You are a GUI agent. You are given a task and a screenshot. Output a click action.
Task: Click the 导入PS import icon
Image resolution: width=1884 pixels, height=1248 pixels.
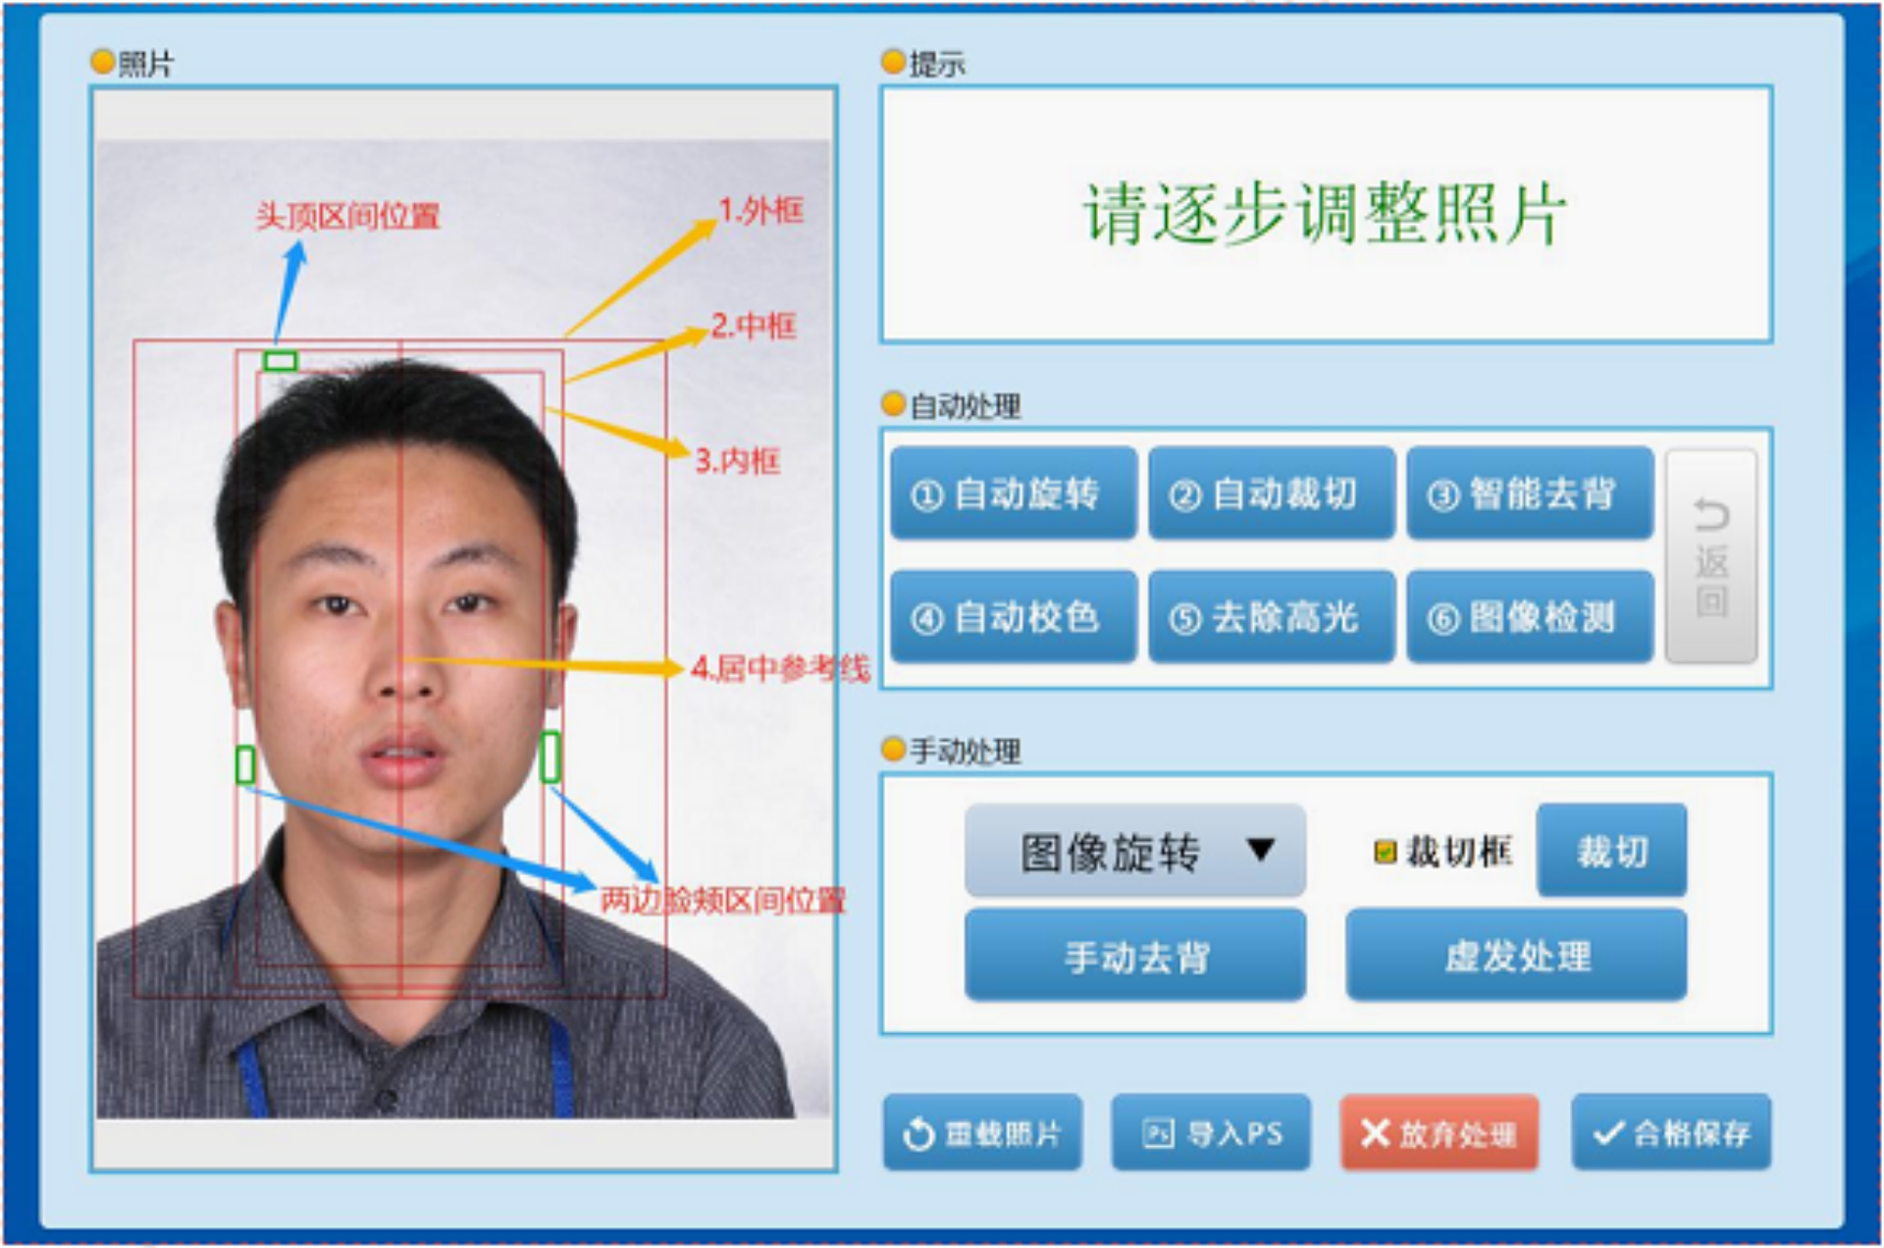click(x=1158, y=1134)
